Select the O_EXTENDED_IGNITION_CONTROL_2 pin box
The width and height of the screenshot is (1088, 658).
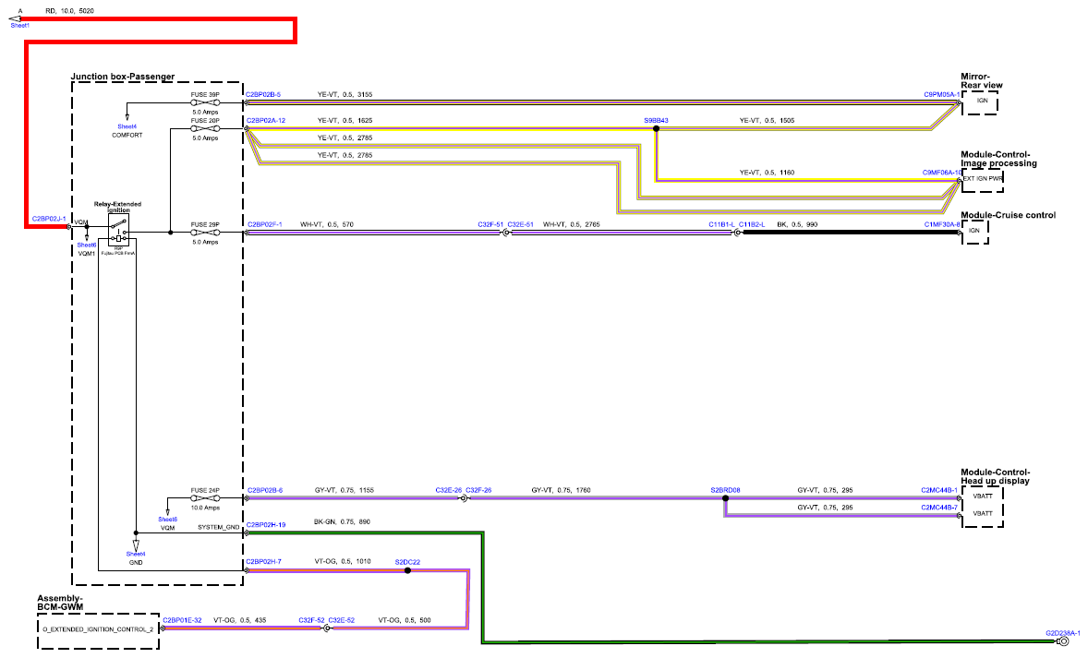coord(98,629)
